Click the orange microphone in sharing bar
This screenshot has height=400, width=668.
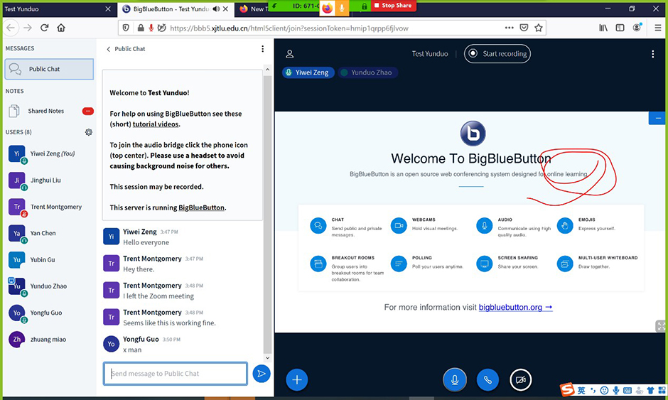tap(342, 8)
